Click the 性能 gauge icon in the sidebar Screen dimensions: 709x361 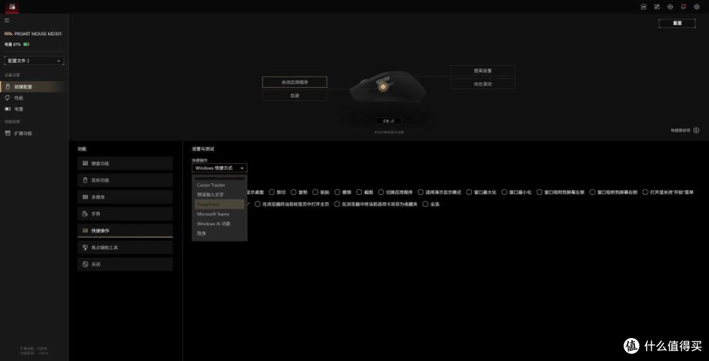click(x=8, y=98)
